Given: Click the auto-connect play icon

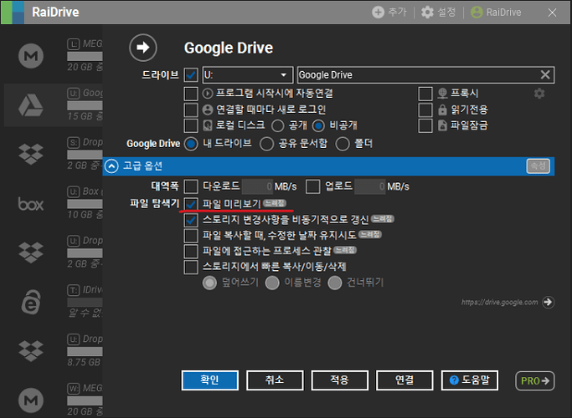Looking at the screenshot, I should coord(208,94).
